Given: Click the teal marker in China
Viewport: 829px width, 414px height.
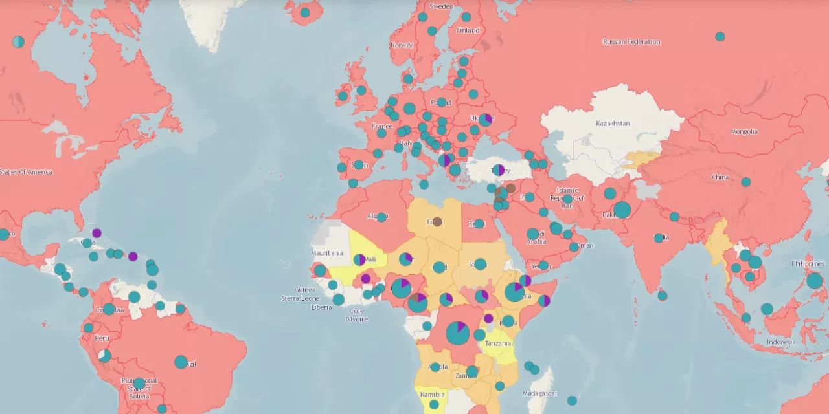Looking at the screenshot, I should click(745, 182).
